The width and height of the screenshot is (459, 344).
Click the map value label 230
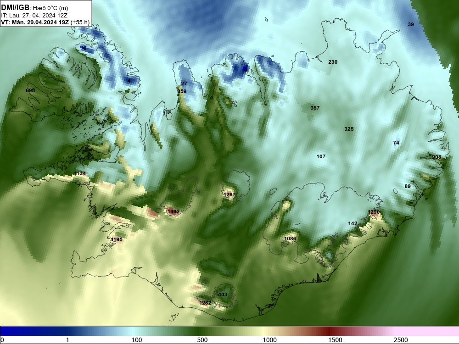point(333,62)
